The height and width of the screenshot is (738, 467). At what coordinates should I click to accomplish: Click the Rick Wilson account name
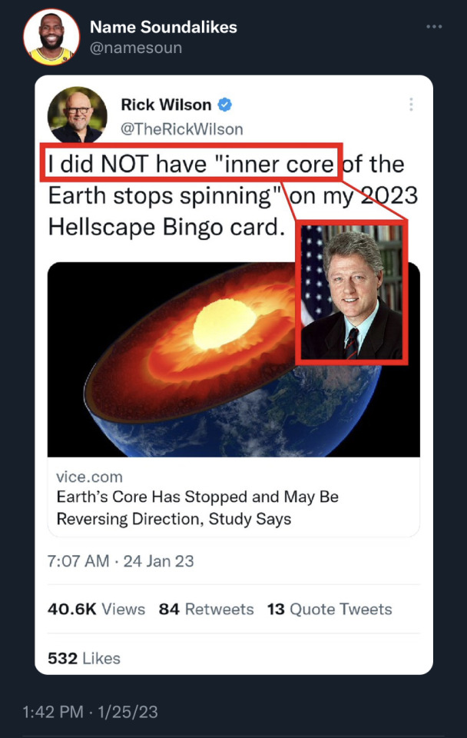click(166, 105)
